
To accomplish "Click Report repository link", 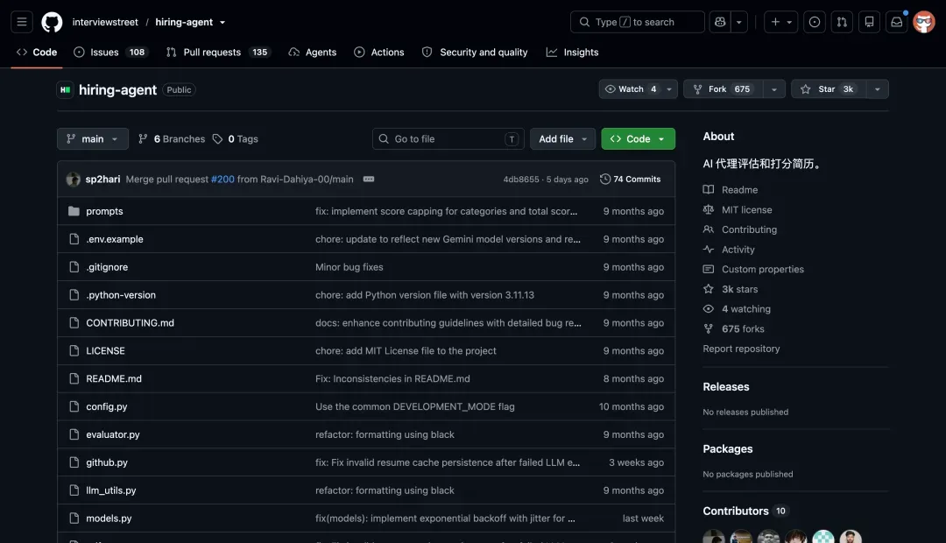I will 741,349.
